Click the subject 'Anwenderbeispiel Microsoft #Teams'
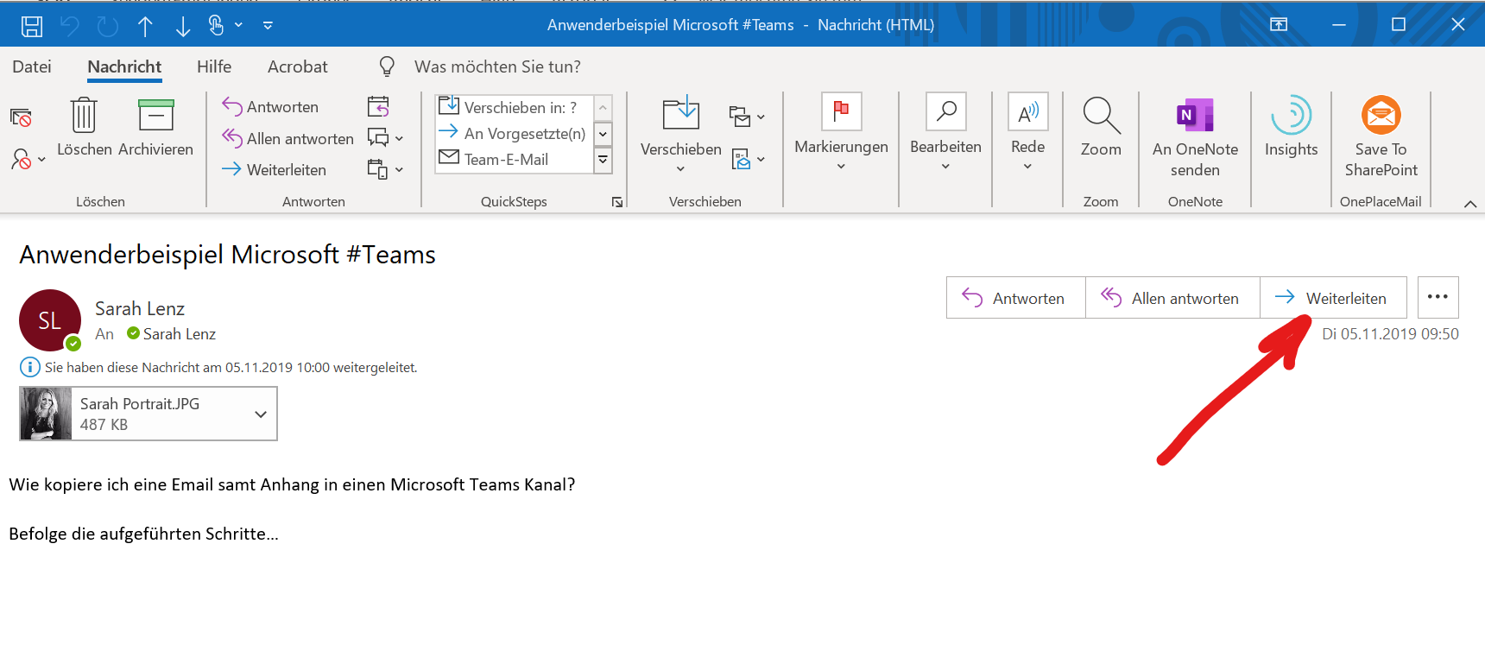The width and height of the screenshot is (1485, 664). tap(227, 255)
